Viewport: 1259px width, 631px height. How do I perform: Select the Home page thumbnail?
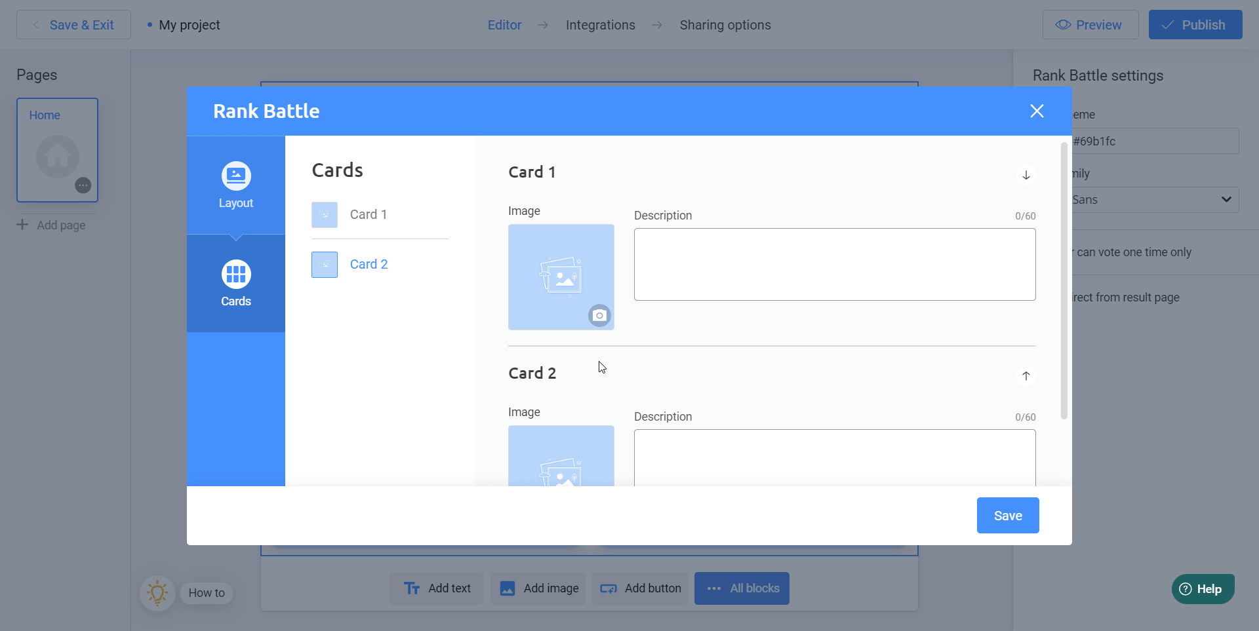58,150
